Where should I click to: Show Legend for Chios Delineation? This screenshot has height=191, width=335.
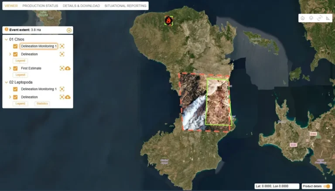click(x=21, y=61)
